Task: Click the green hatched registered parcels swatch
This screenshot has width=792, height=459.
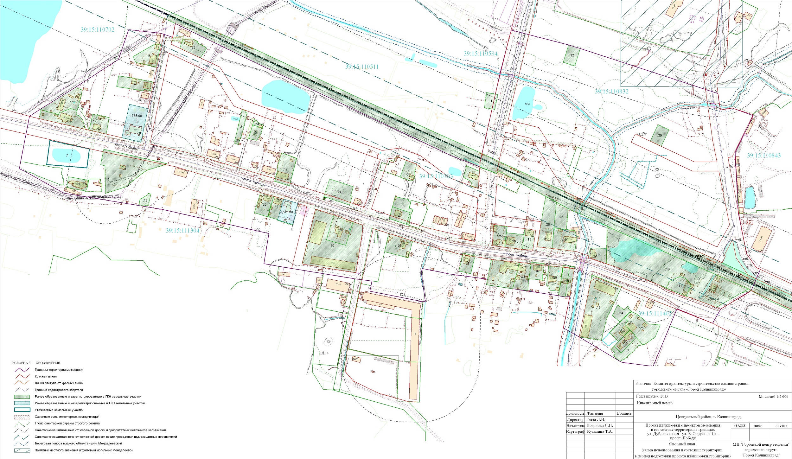Action: point(22,397)
